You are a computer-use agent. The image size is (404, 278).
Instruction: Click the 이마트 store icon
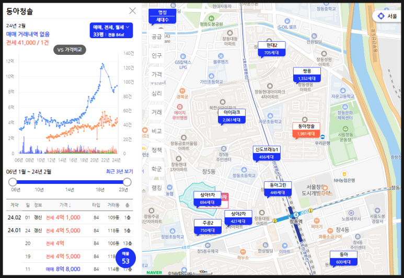(285, 246)
